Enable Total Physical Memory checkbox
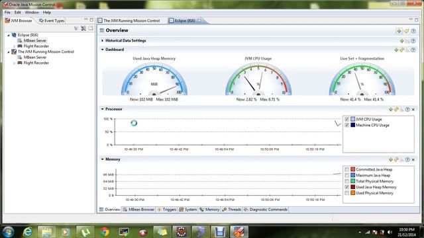Image resolution: width=424 pixels, height=238 pixels. tap(347, 181)
